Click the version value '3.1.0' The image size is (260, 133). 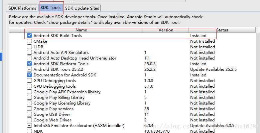pos(149,86)
